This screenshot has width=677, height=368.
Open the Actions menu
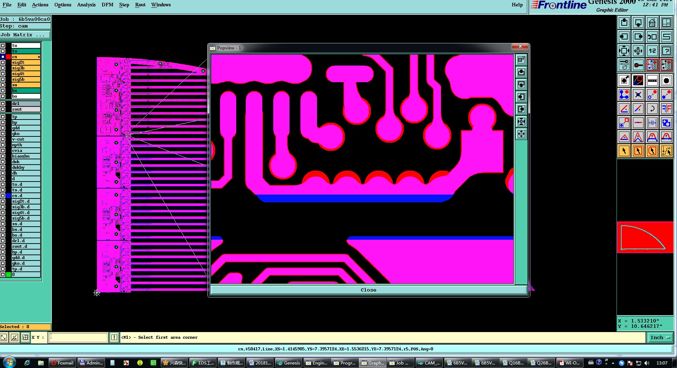click(40, 5)
